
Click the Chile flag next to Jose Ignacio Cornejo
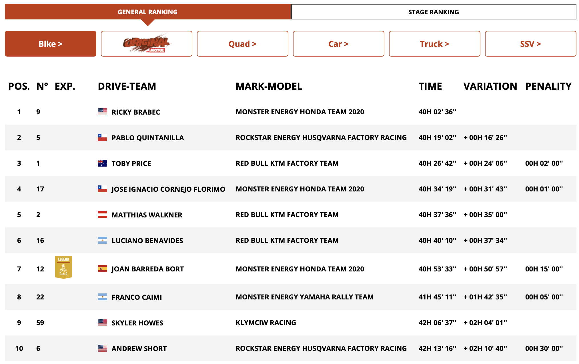click(x=103, y=189)
